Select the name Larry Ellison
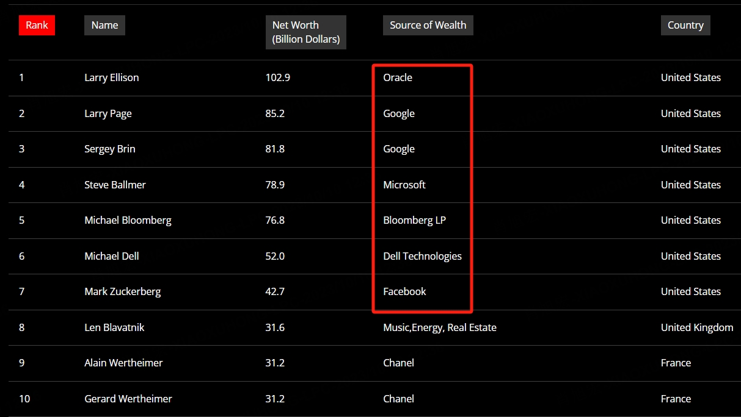Screen dimensions: 741x417 pos(111,77)
